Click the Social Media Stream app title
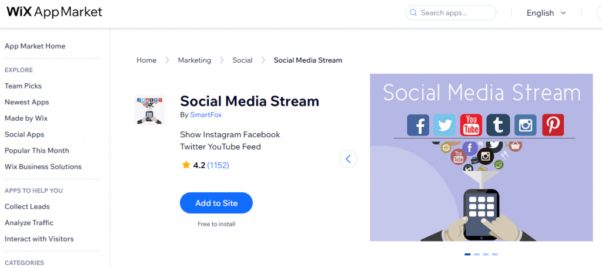The width and height of the screenshot is (602, 268). (x=249, y=101)
